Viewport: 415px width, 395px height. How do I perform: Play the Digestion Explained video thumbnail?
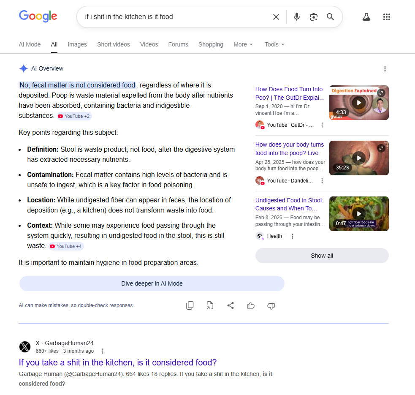click(x=359, y=103)
